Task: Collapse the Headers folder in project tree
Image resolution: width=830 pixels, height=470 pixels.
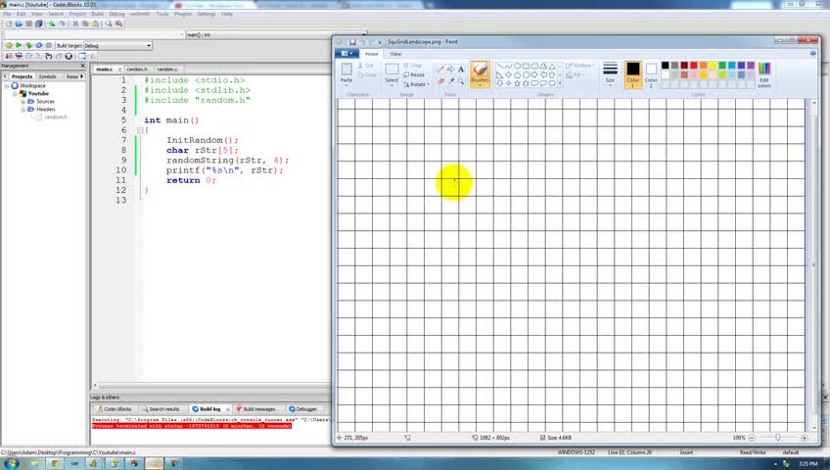Action: click(x=23, y=109)
